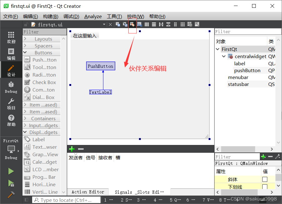Click vertical scrollbar of property editor
This screenshot has height=204, width=282.
tap(278, 177)
